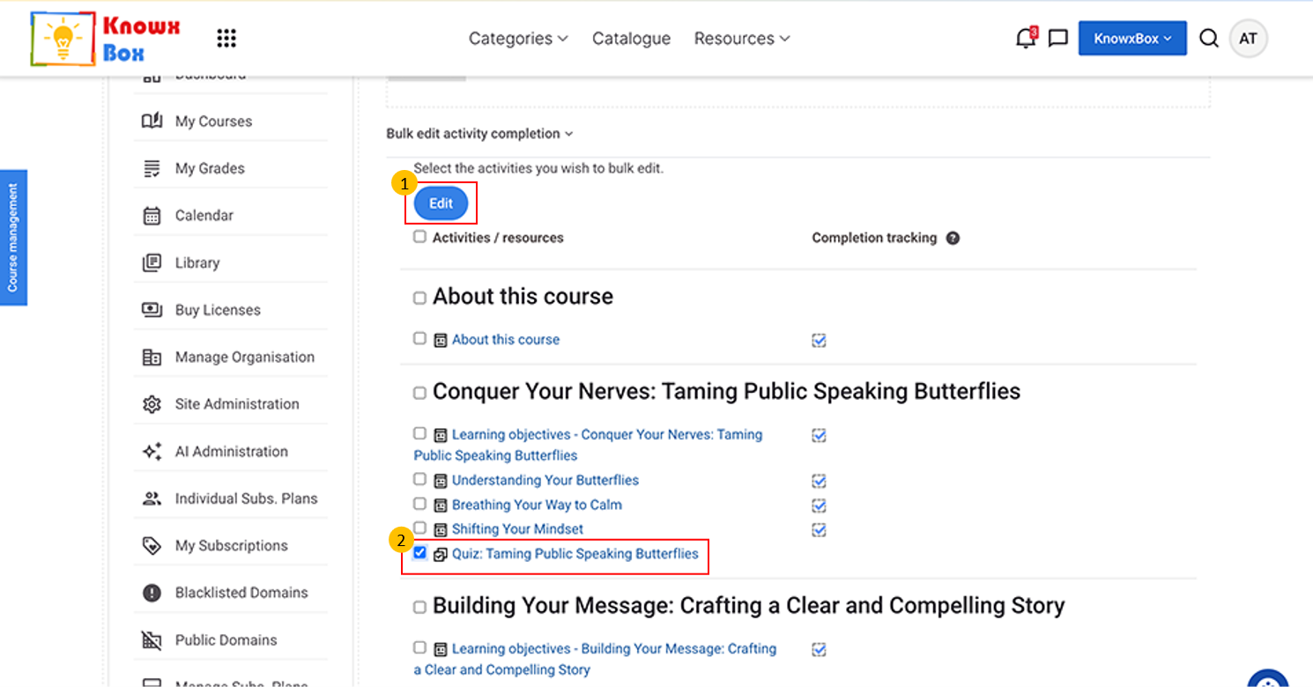Open Manage Organisation in sidebar
This screenshot has height=687, width=1313.
[x=245, y=357]
